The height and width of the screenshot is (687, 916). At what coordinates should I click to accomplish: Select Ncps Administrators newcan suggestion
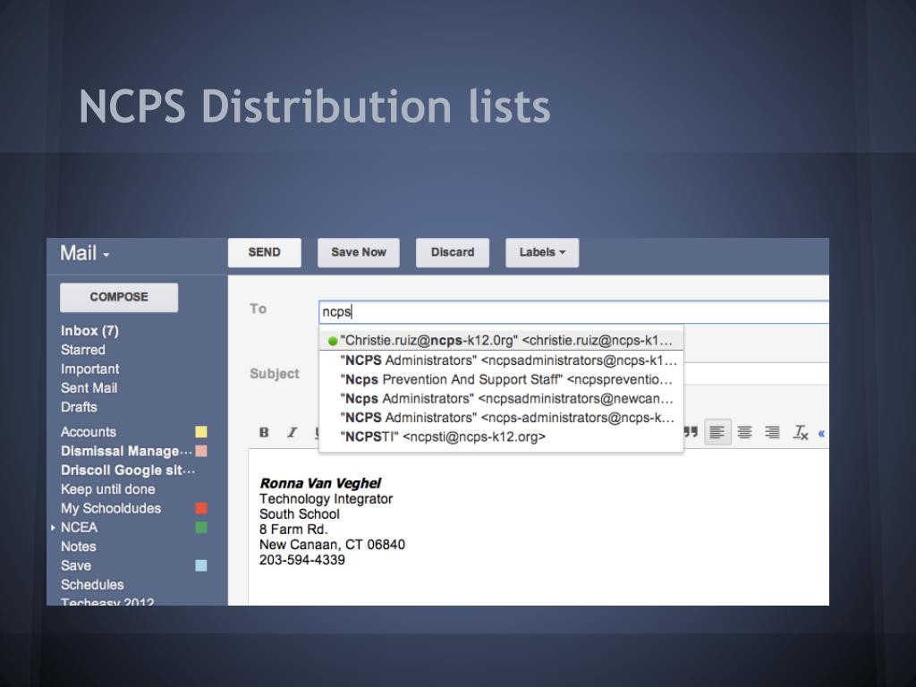click(501, 399)
